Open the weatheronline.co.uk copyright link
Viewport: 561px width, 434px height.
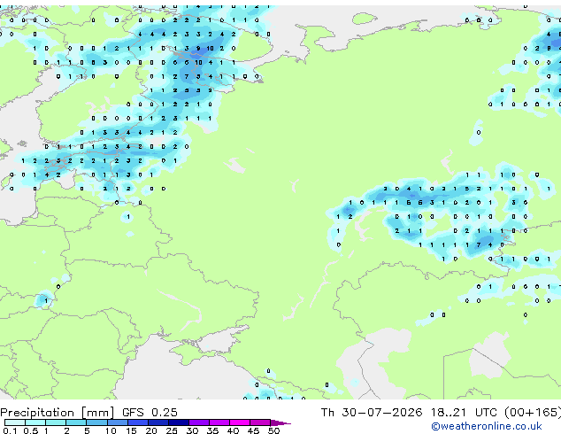coord(486,426)
